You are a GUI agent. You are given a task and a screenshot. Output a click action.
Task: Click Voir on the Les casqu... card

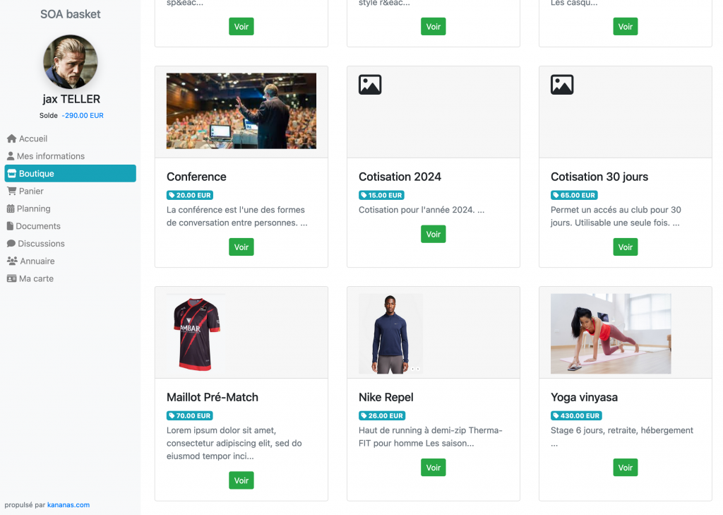coord(626,26)
